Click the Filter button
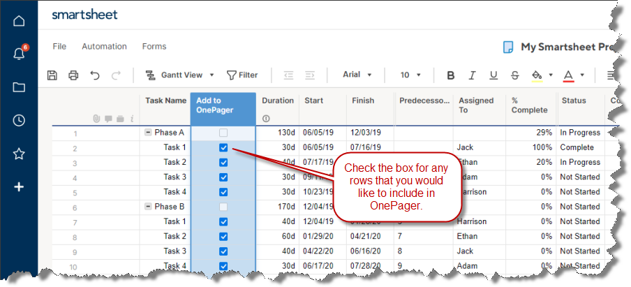 (242, 75)
